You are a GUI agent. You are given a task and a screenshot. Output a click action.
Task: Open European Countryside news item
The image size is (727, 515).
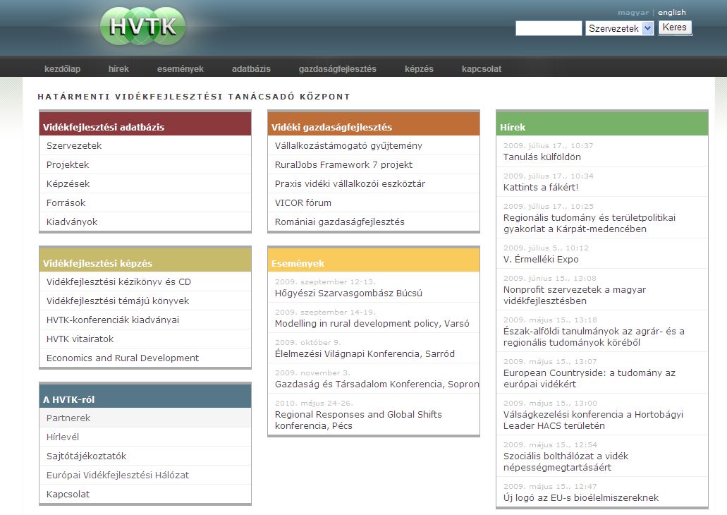pyautogui.click(x=589, y=379)
